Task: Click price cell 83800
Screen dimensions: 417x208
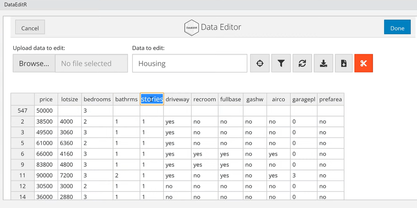Action: pyautogui.click(x=46, y=165)
